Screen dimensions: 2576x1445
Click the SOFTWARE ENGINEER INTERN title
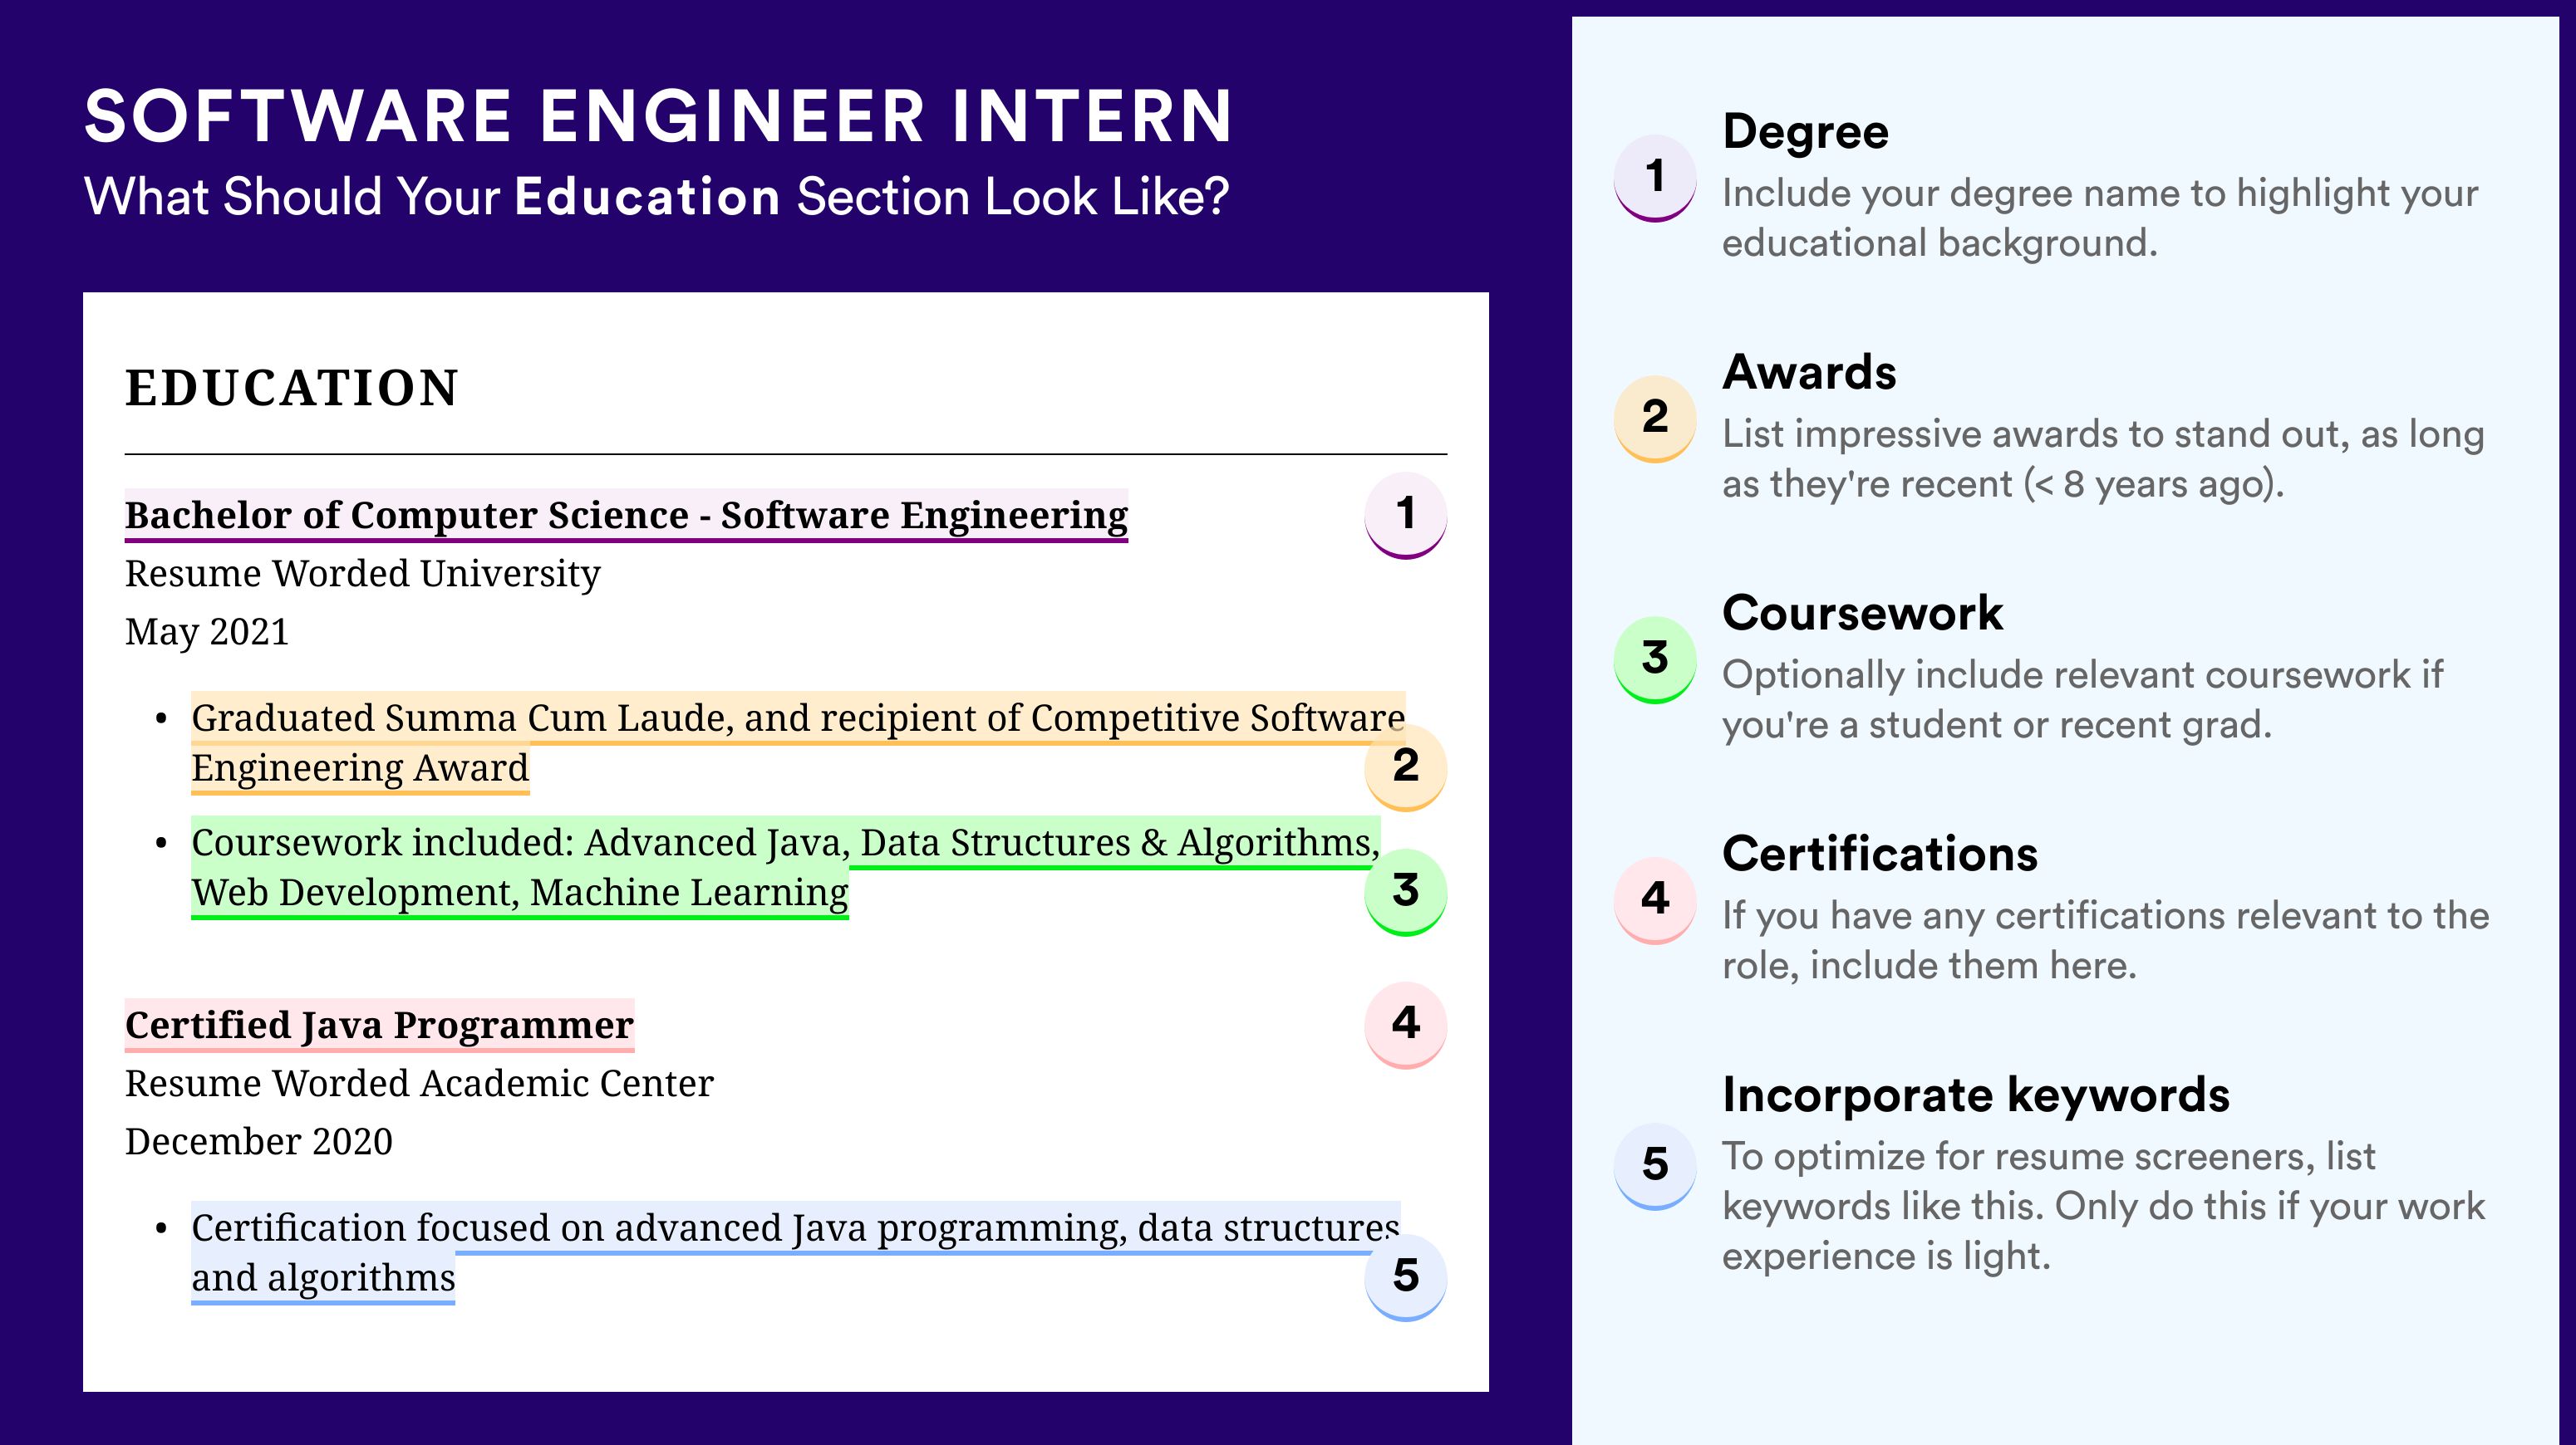pyautogui.click(x=659, y=116)
